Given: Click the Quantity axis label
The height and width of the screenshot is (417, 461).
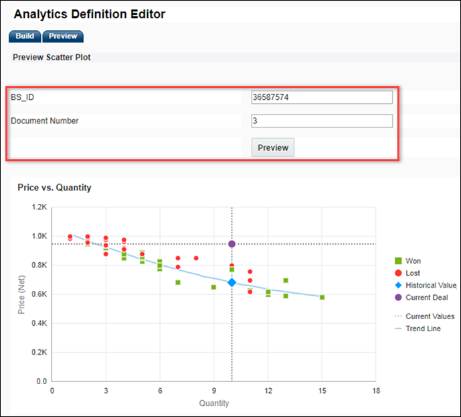Looking at the screenshot, I should [214, 403].
